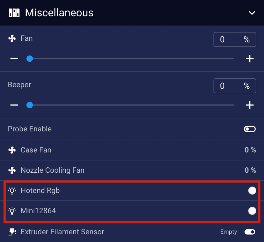Decrease Fan speed with minus button

[x=14, y=59]
